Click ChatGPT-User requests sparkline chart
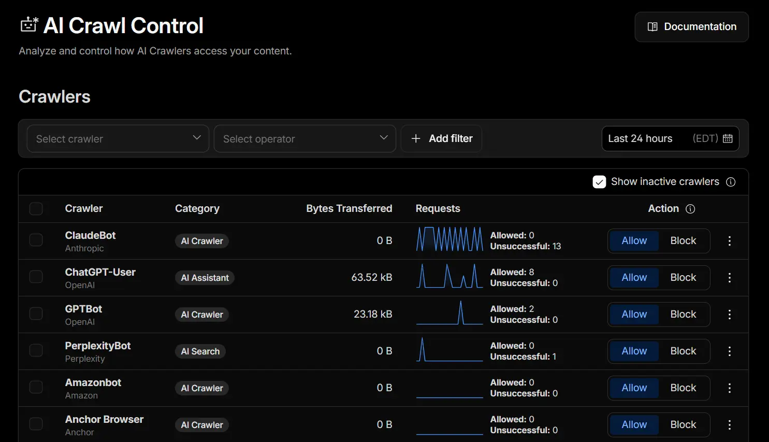 tap(449, 276)
